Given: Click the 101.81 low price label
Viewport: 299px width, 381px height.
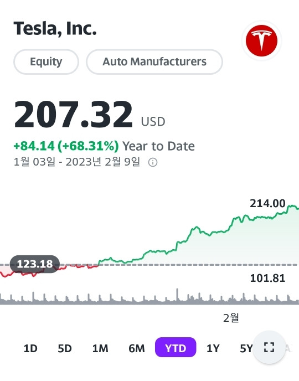Looking at the screenshot, I should click(x=267, y=278).
